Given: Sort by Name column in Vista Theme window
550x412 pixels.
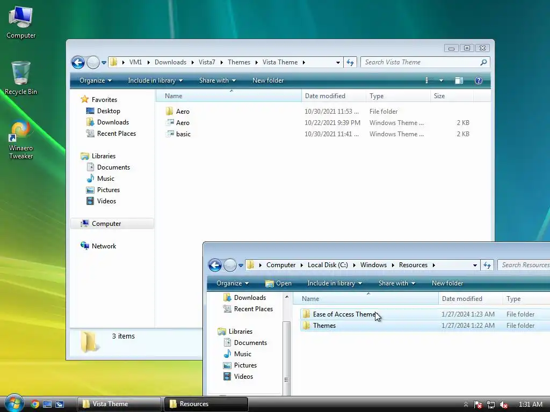Looking at the screenshot, I should [x=228, y=96].
